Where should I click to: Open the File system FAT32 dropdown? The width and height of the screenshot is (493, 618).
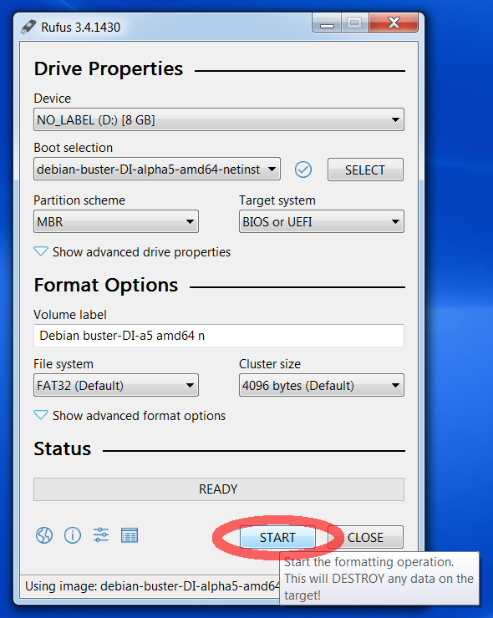[x=116, y=385]
